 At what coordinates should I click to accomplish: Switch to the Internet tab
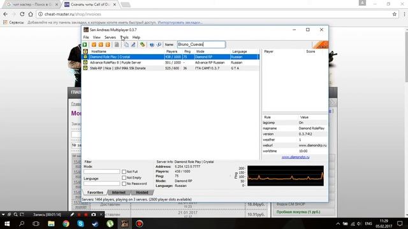tap(119, 192)
